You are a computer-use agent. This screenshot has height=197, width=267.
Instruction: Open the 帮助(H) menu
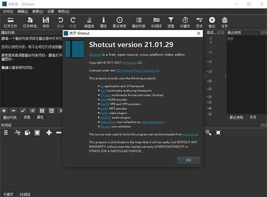[x=64, y=12]
